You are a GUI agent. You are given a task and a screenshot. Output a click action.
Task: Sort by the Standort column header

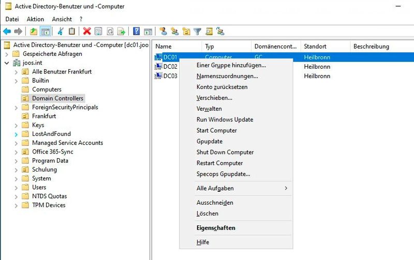326,47
